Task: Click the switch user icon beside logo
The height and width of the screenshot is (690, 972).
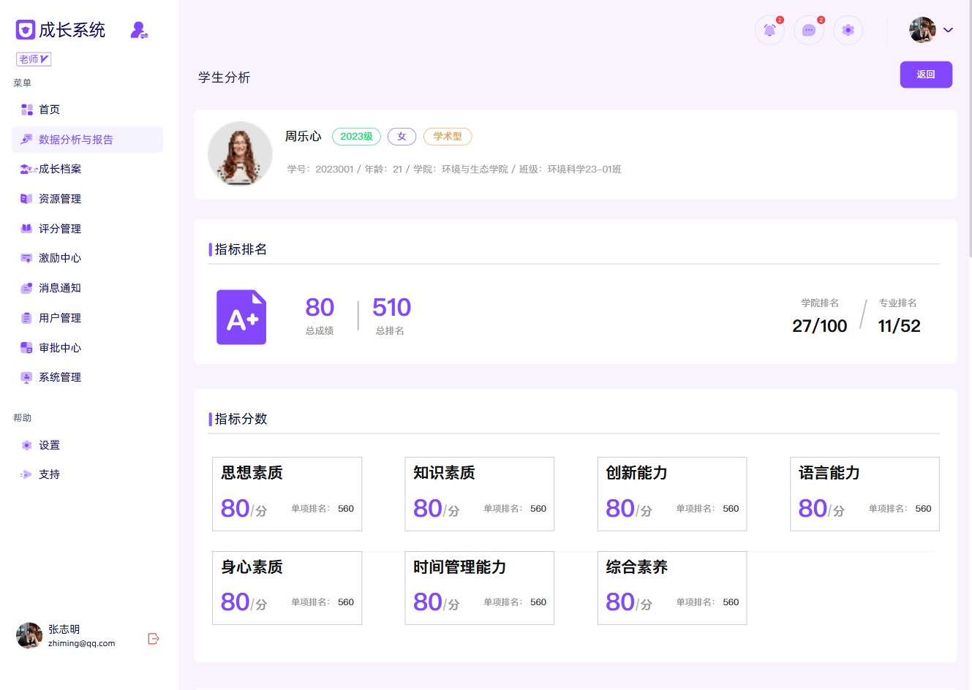Action: (x=139, y=30)
